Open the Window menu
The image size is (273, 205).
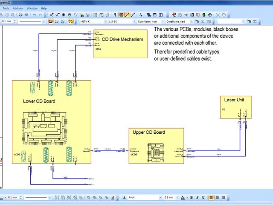pos(32,8)
